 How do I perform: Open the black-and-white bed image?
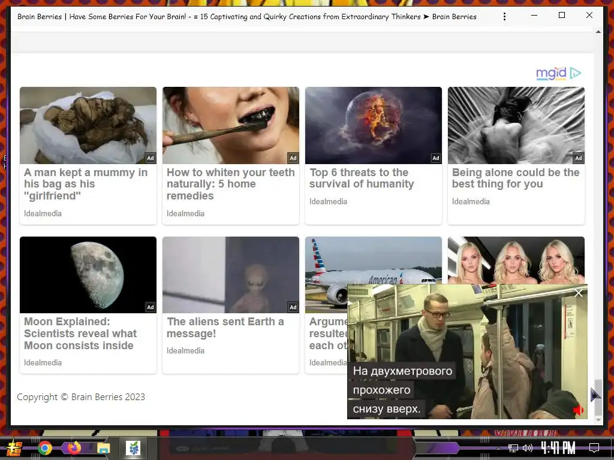(x=516, y=125)
